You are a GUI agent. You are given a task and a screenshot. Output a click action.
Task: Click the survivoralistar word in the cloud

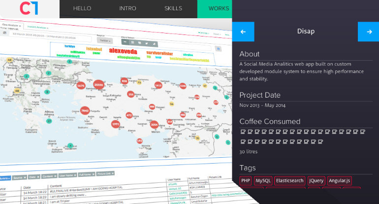(x=159, y=53)
